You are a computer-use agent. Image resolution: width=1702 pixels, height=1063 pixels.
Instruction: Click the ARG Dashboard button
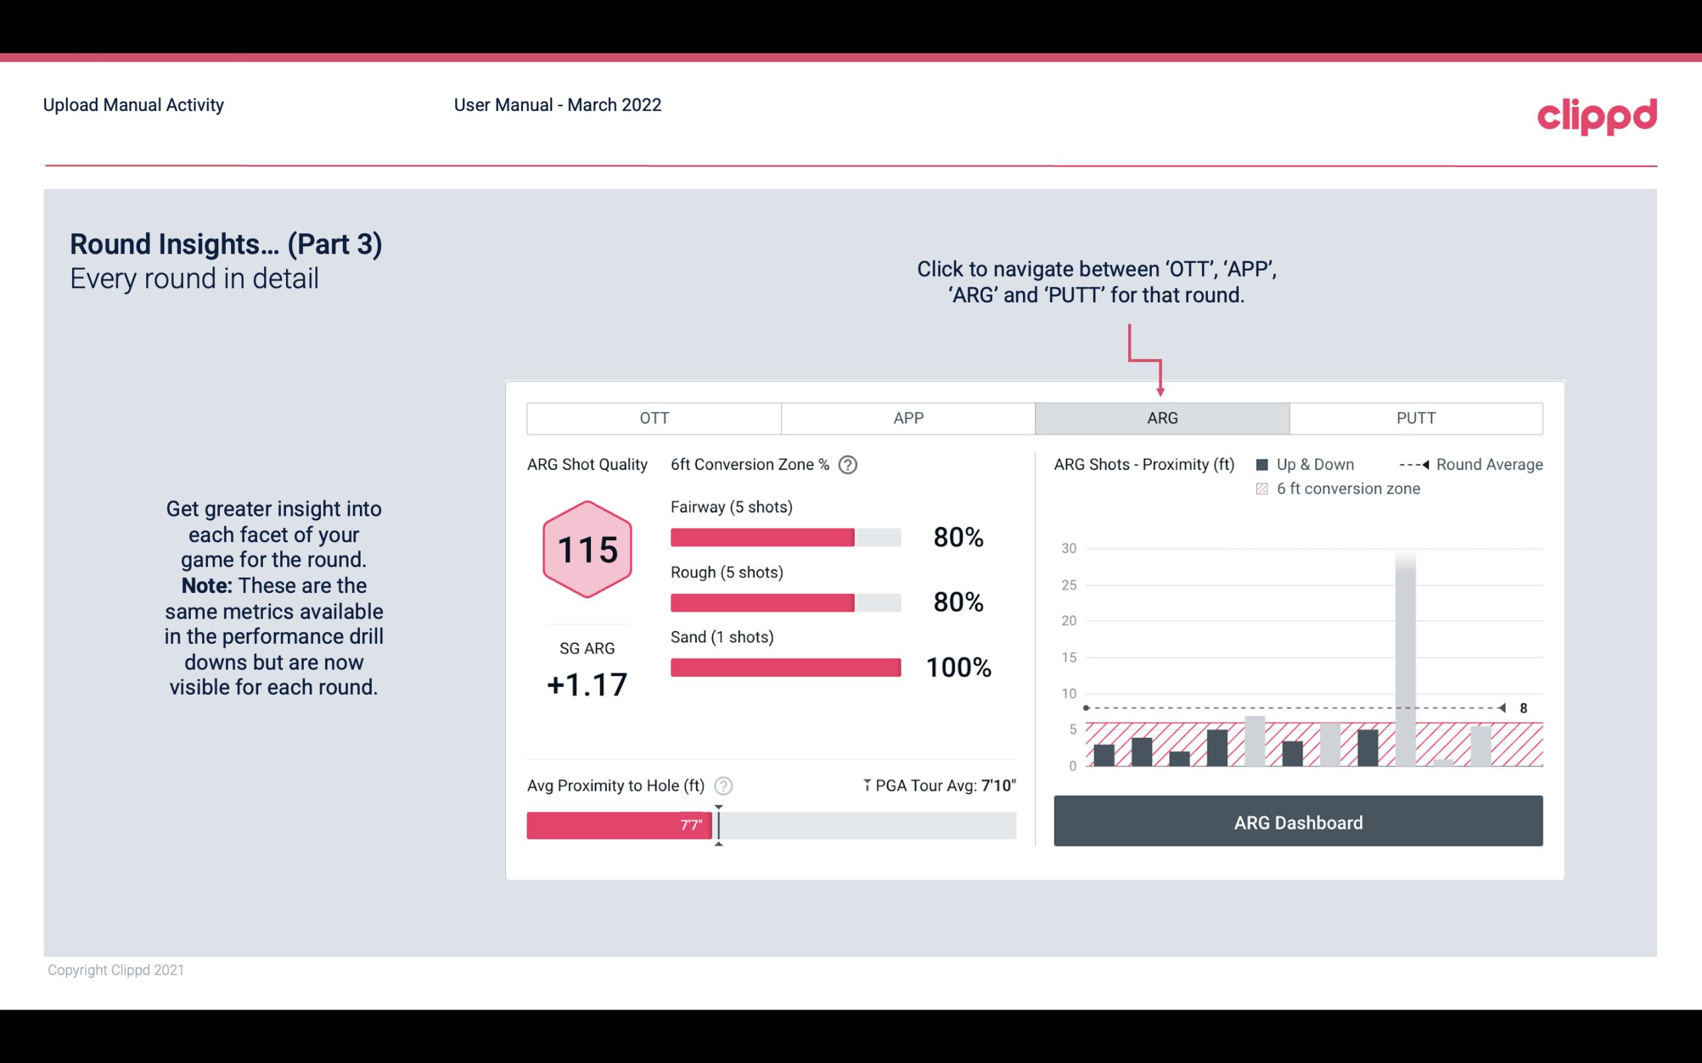(1298, 822)
